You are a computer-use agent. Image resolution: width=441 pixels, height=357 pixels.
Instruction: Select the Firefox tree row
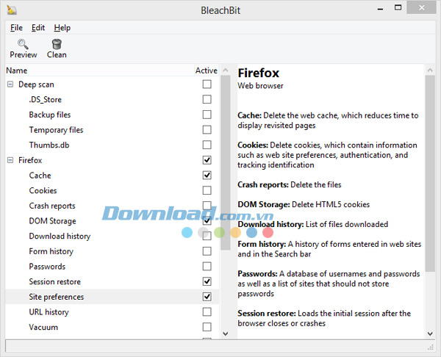[x=112, y=160]
